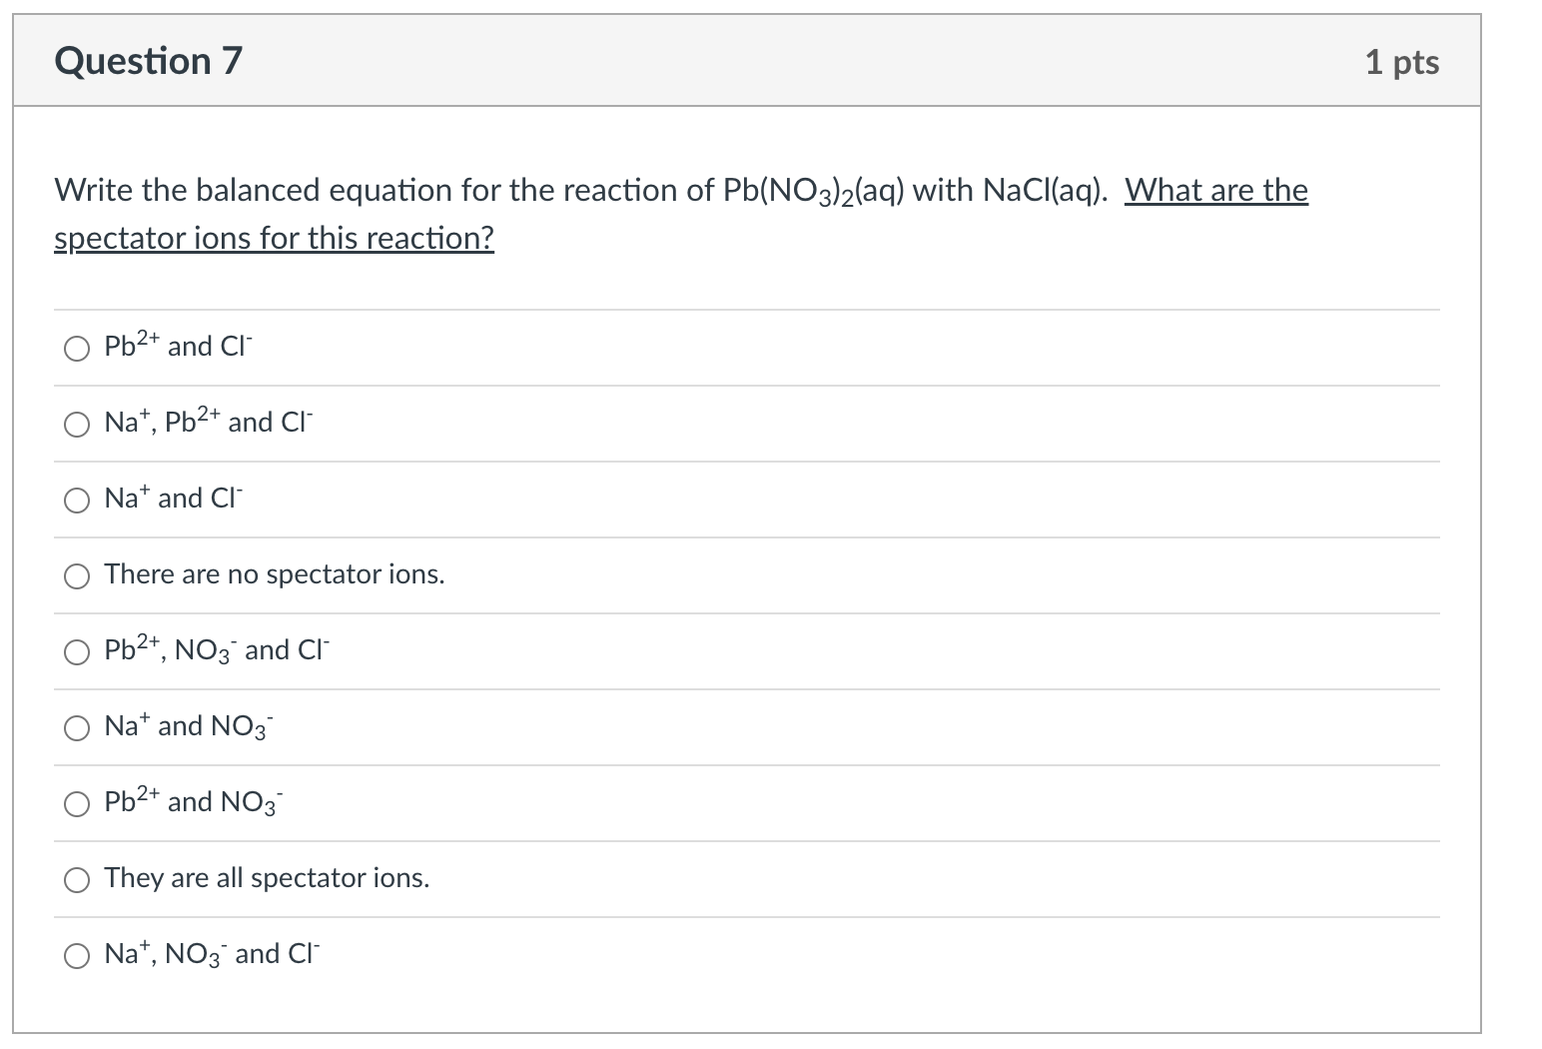Click the Question 7 header text

[x=148, y=60]
